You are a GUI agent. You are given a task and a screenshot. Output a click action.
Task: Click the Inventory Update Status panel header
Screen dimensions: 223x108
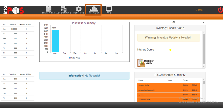(x=170, y=28)
